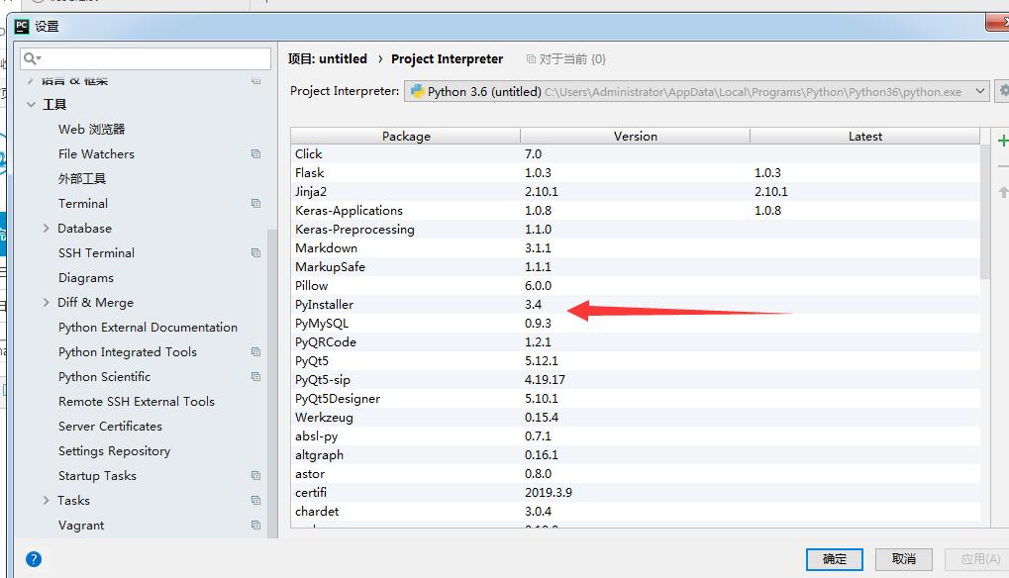This screenshot has width=1009, height=578.
Task: Select the Click package row
Action: pos(635,153)
